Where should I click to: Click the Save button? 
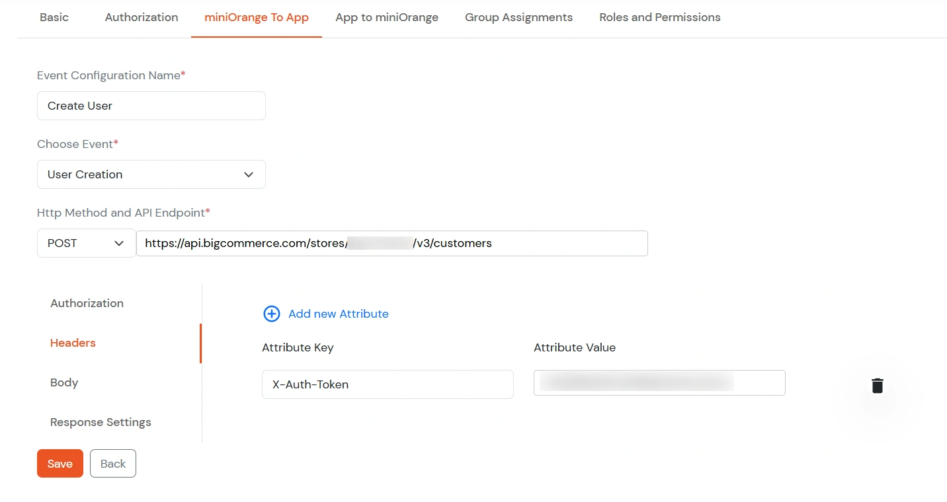60,463
